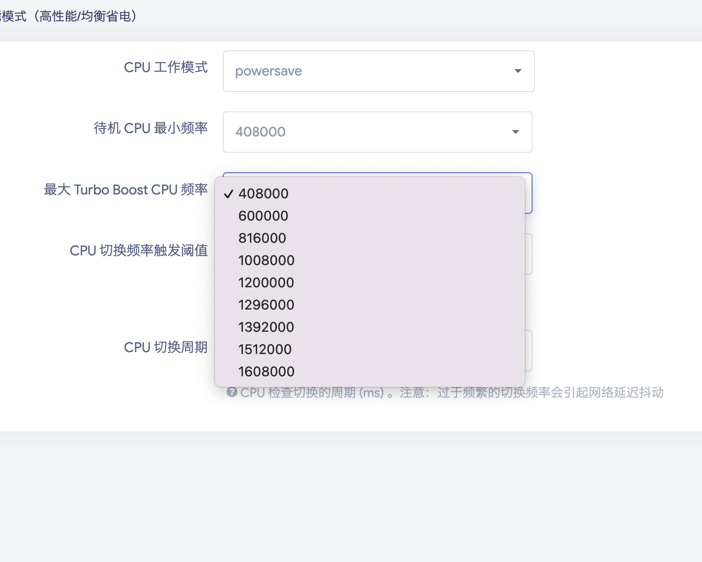702x562 pixels.
Task: Choose 1008000 in the dropdown list
Action: (x=370, y=260)
